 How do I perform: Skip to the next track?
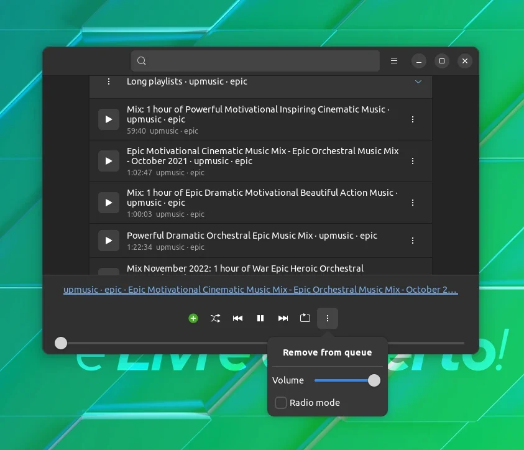click(283, 318)
